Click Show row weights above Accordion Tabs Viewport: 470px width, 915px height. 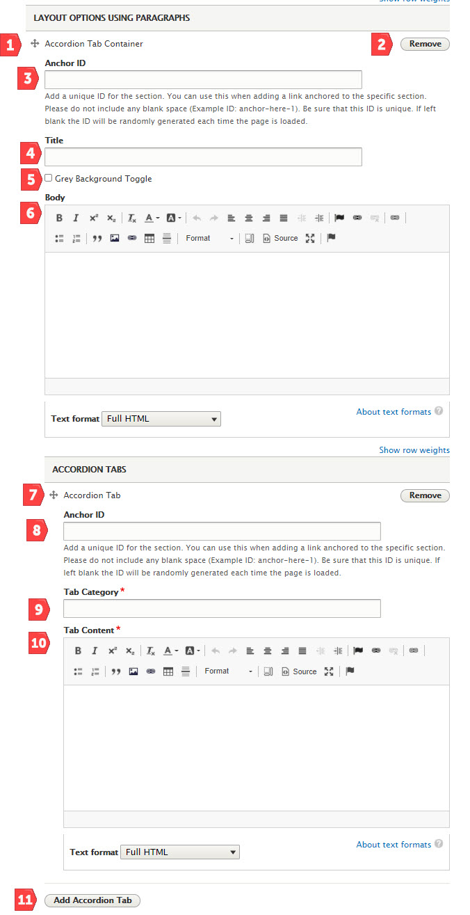414,450
